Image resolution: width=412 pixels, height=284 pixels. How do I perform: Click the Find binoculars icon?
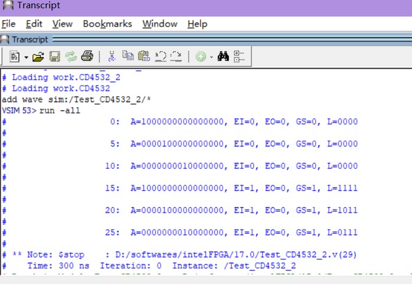223,56
